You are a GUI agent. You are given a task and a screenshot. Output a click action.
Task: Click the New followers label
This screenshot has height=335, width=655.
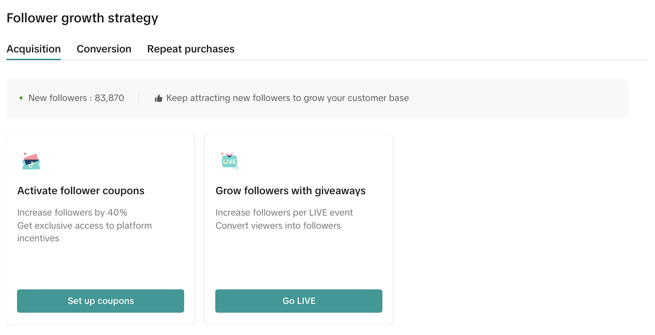57,98
